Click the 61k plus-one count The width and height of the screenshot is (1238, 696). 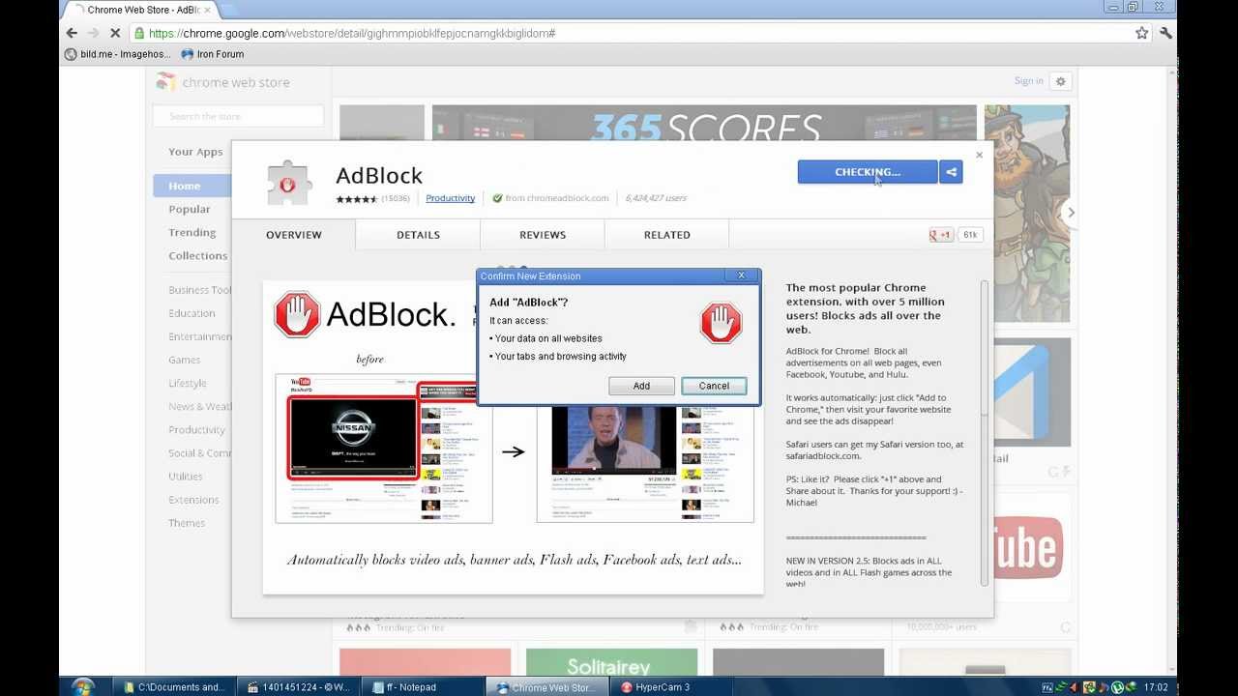(970, 235)
